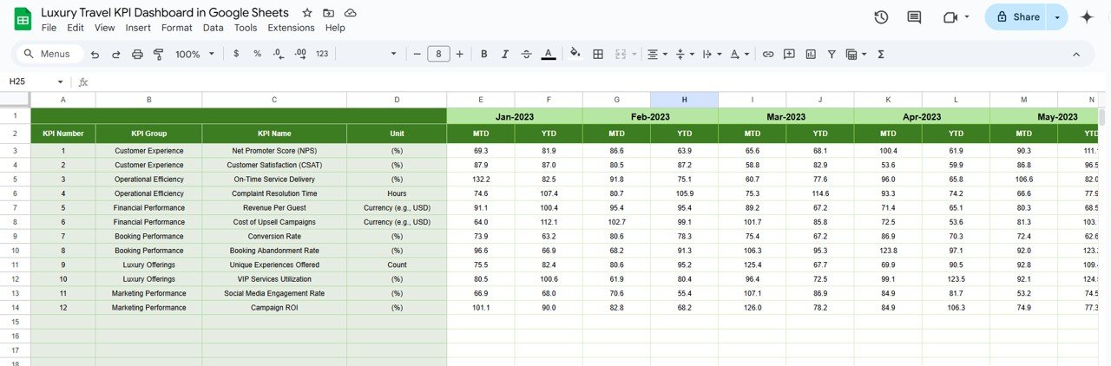Open the Tools menu

click(246, 28)
